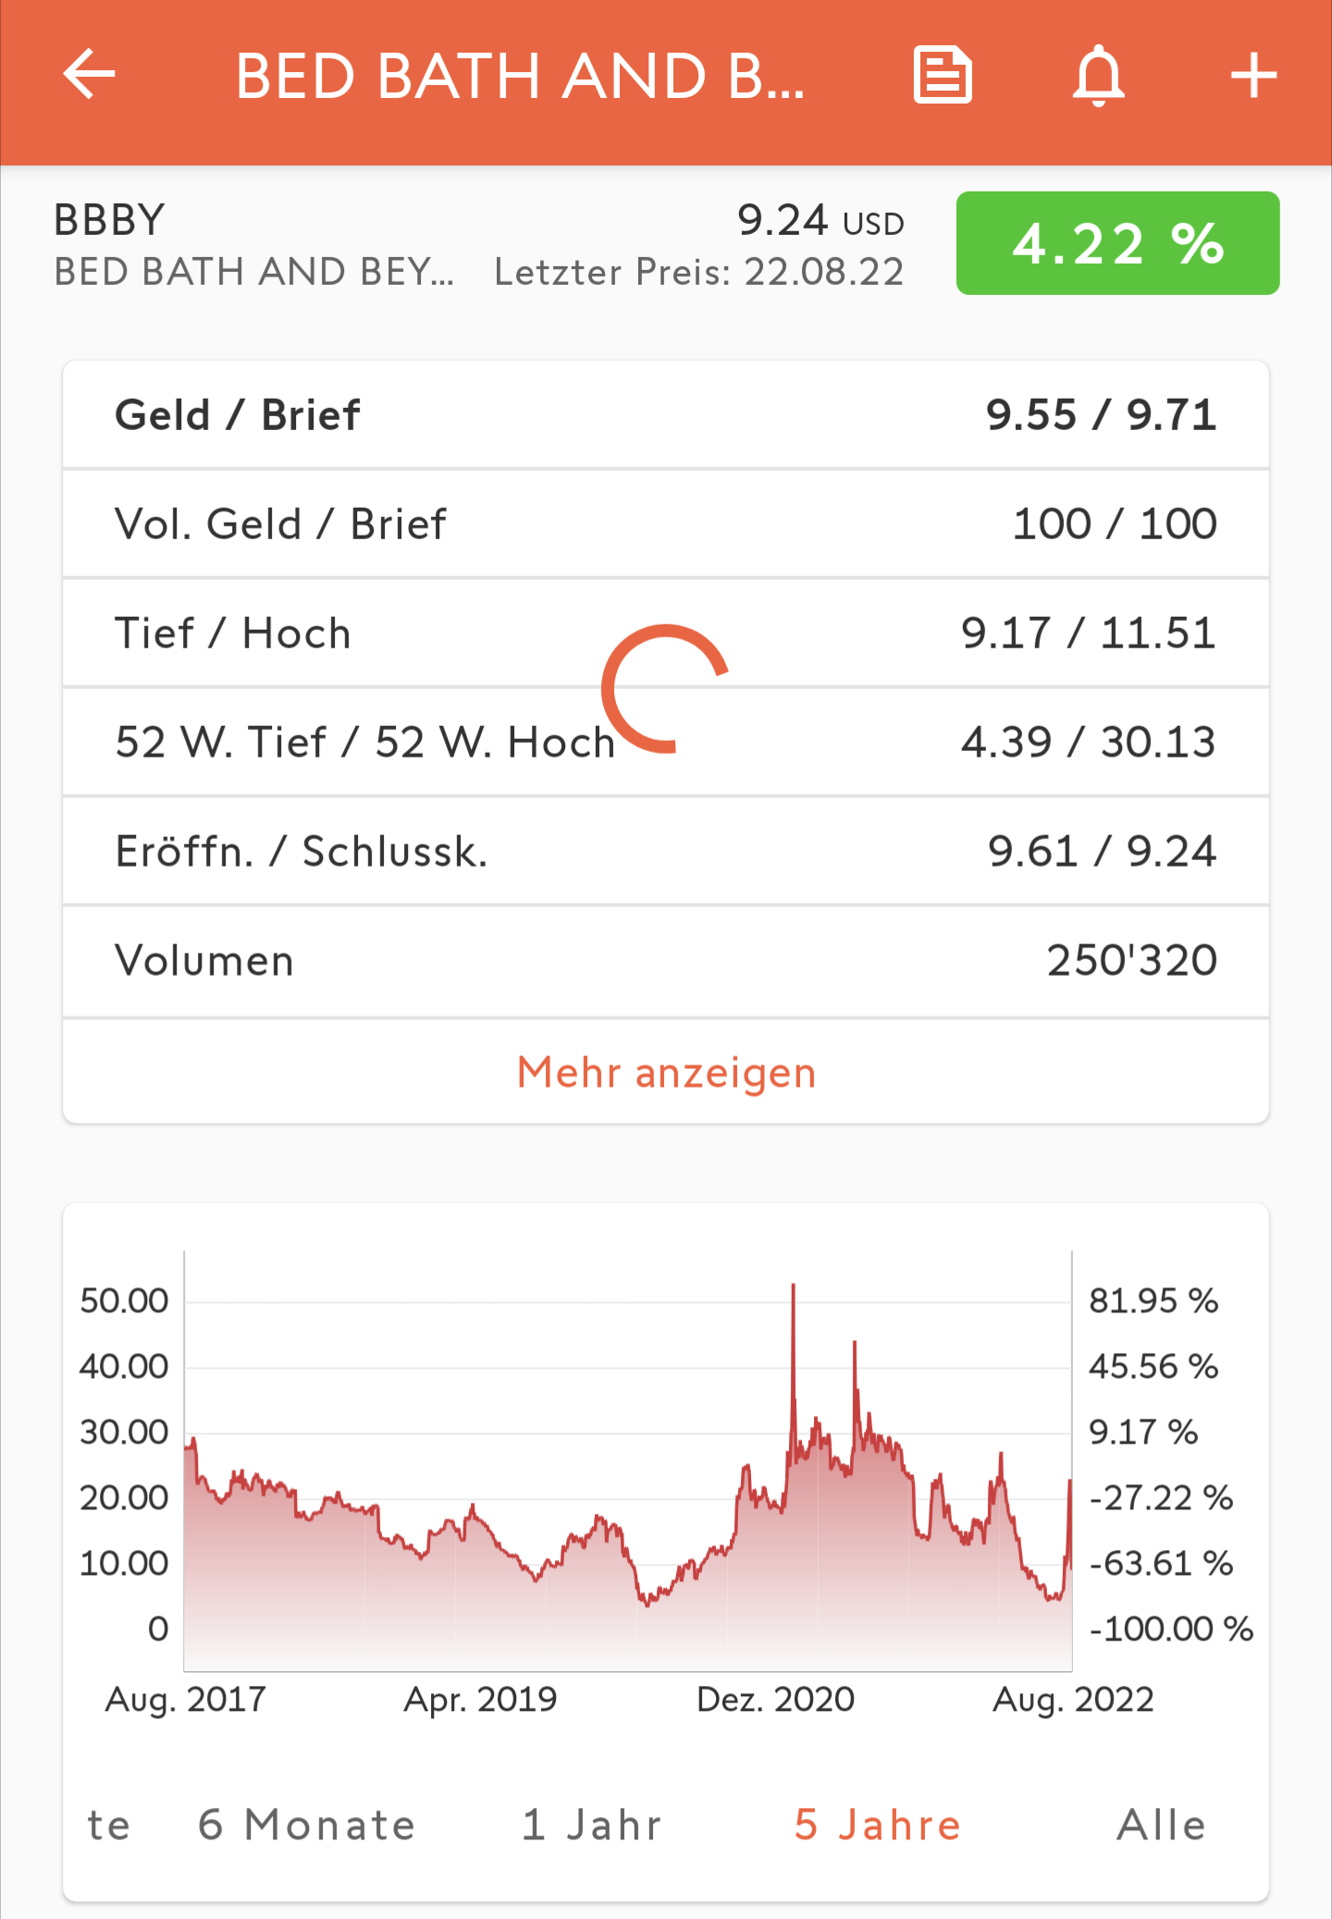
Task: Tap the green 4.22 % change badge
Action: 1117,243
